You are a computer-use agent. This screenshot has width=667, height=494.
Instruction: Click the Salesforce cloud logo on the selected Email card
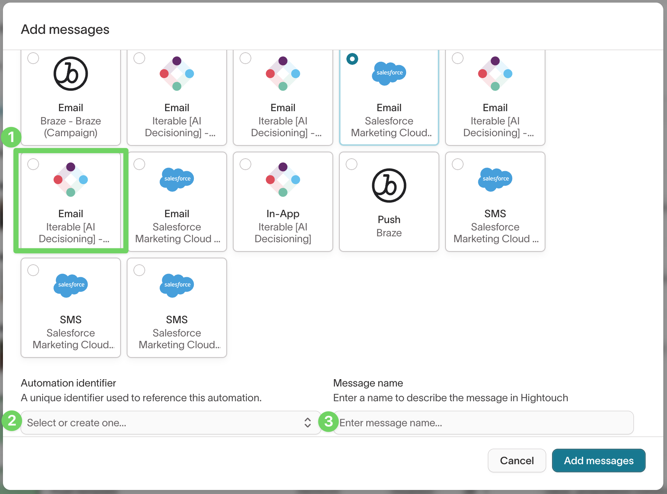click(389, 73)
